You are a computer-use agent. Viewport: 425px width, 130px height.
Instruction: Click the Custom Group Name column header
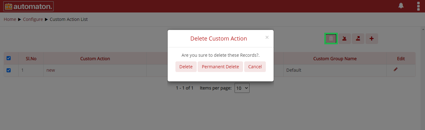(335, 59)
